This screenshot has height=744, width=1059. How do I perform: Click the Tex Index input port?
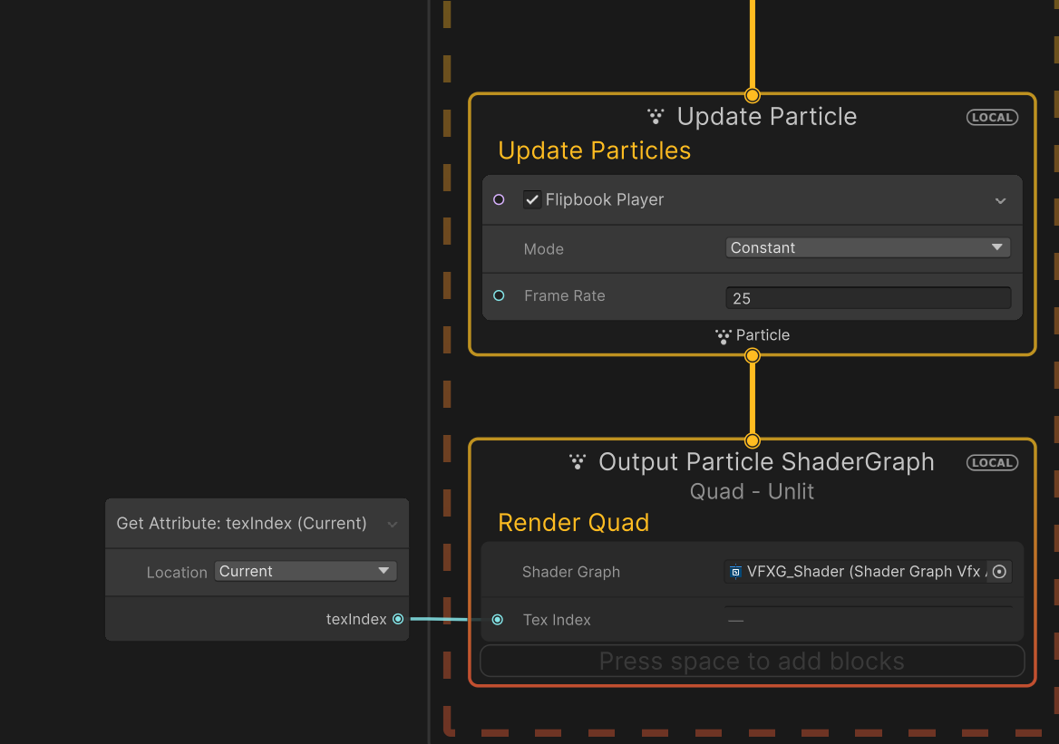click(x=497, y=620)
